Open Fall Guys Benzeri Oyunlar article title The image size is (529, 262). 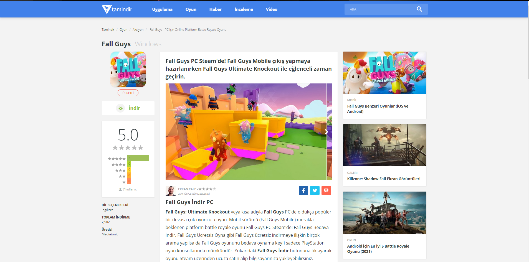[x=378, y=109]
